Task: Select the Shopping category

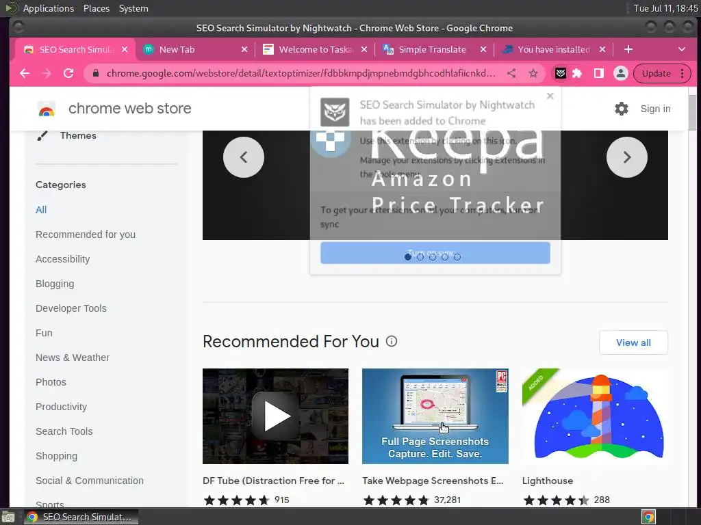Action: (56, 456)
